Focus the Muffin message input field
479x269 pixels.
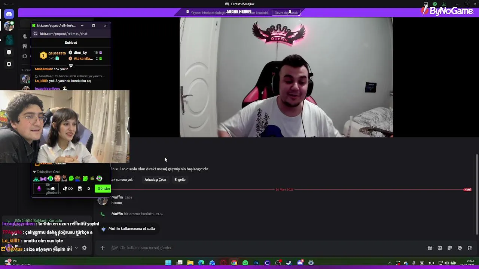pos(262,248)
